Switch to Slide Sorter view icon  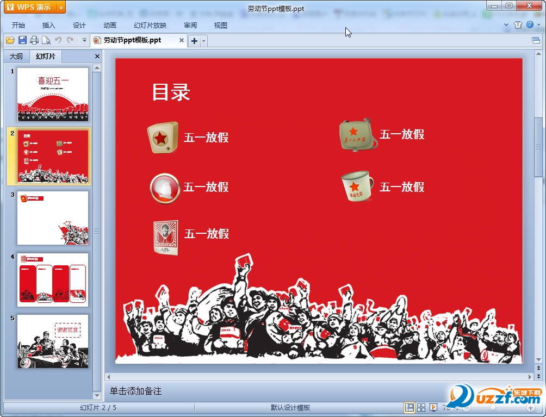click(x=421, y=407)
